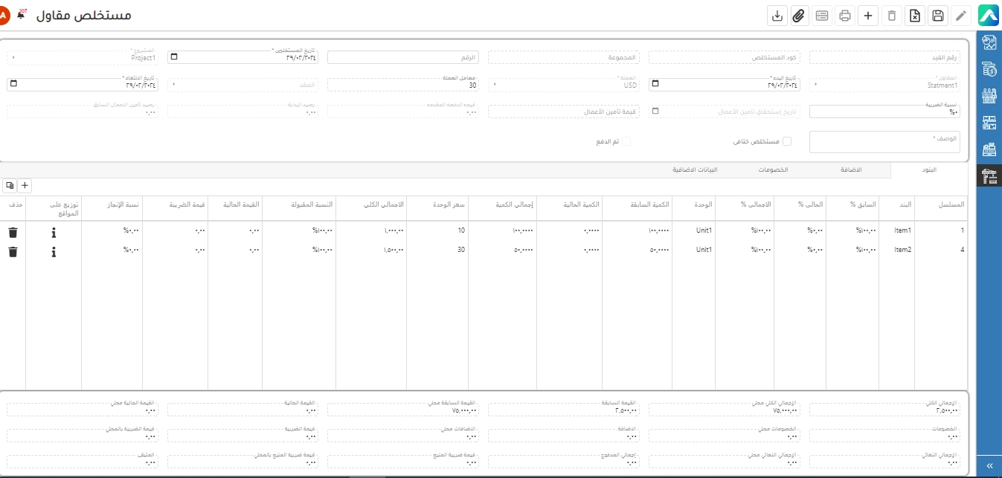Open site distribution info for Item2 row
Screen dimensions: 1002x478
point(54,252)
